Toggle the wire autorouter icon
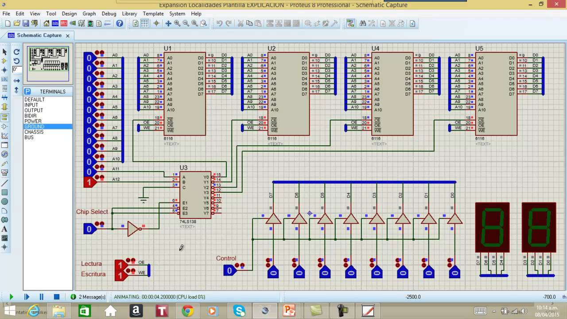 [350, 23]
